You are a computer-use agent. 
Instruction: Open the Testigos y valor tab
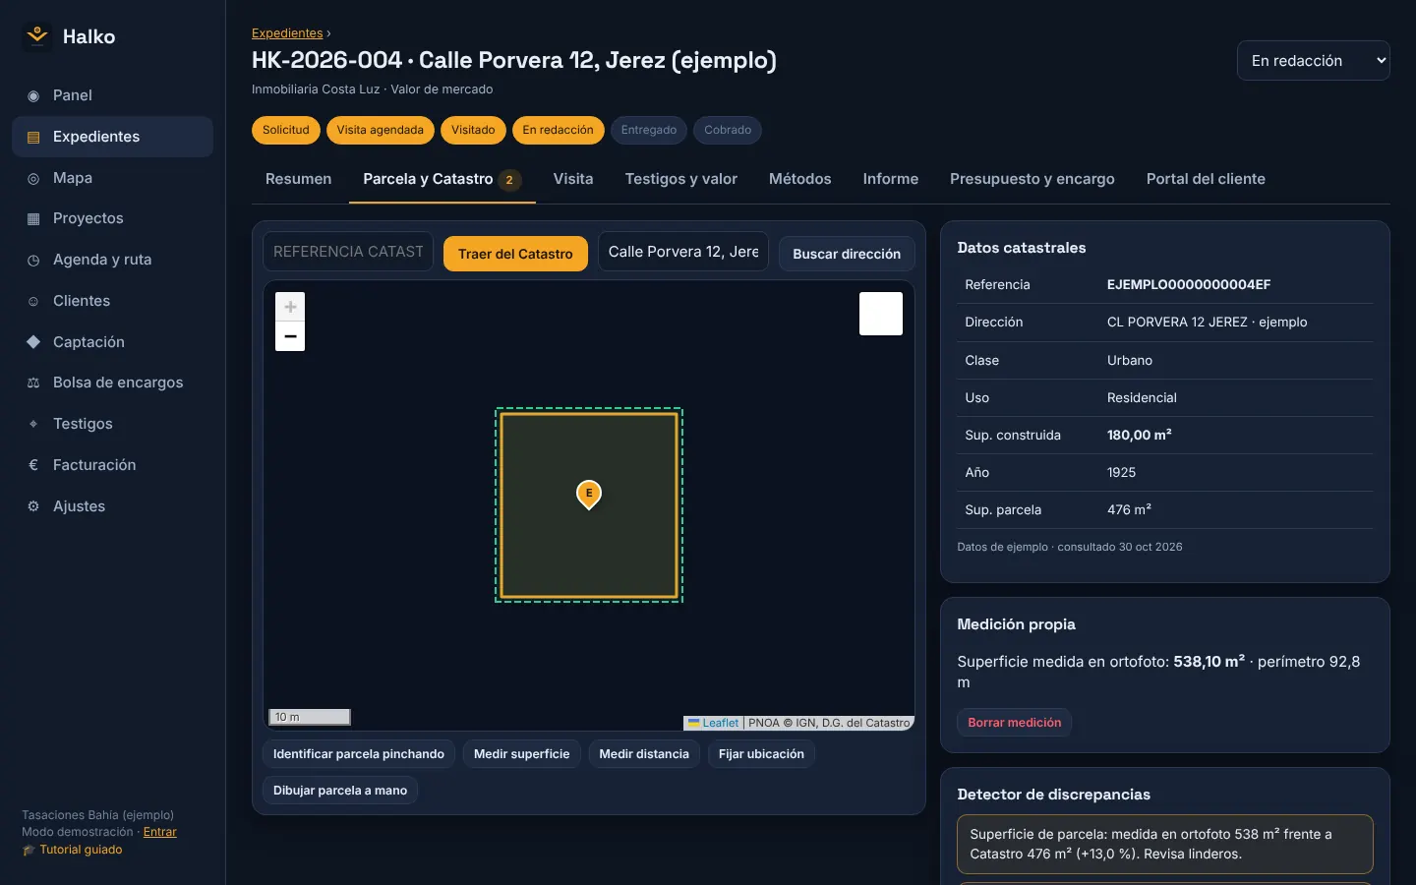coord(681,179)
